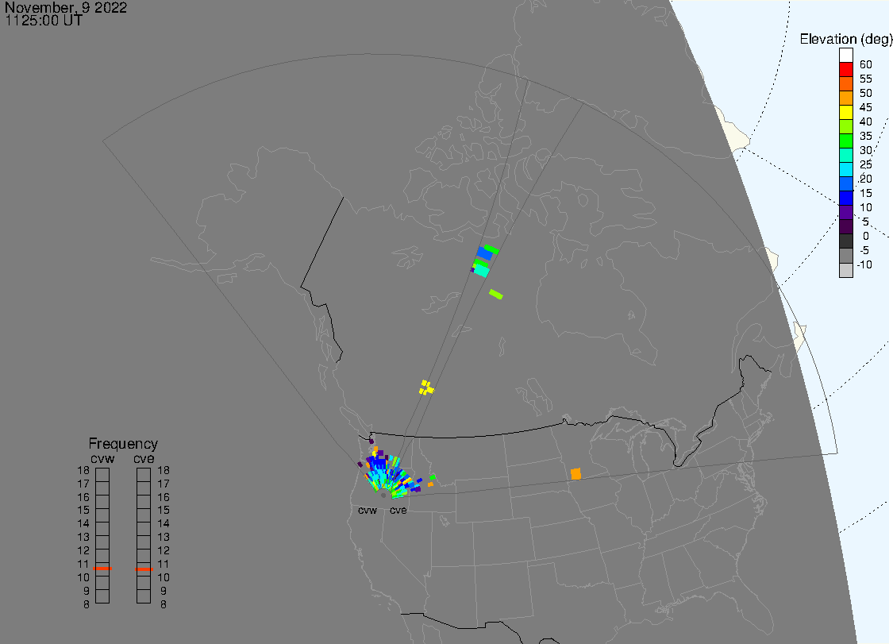Click the "Elevation (deg)" legend title
The image size is (893, 644).
[x=845, y=39]
